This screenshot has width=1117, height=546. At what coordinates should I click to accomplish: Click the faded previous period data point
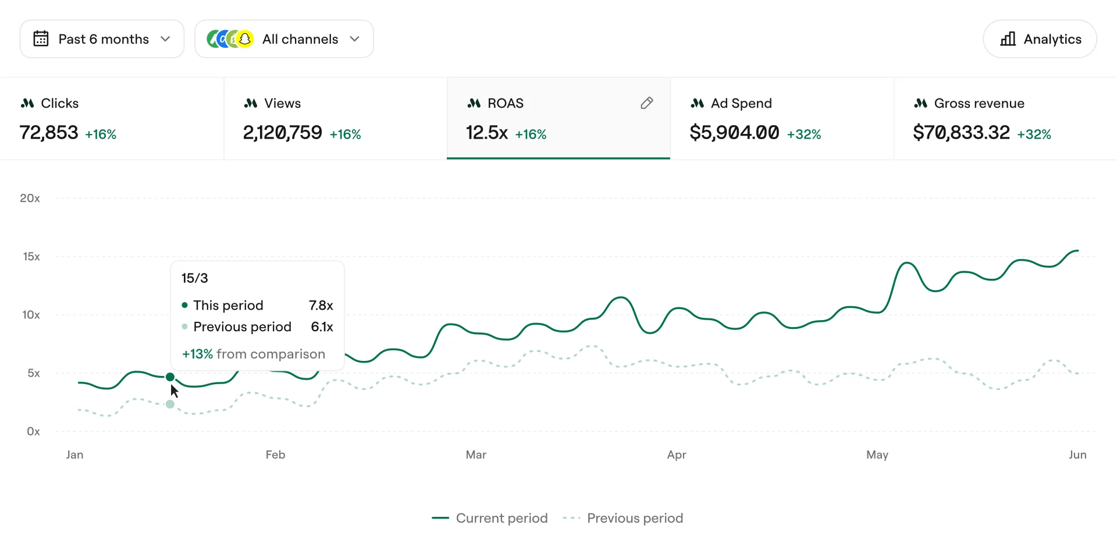170,404
